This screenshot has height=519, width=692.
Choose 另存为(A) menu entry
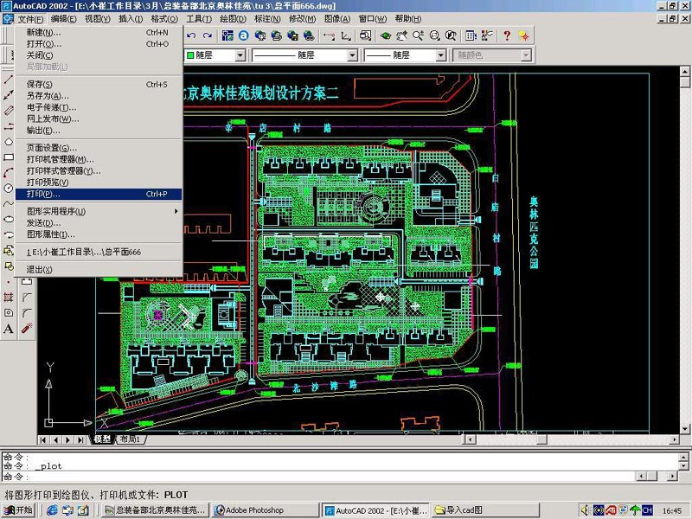point(99,96)
